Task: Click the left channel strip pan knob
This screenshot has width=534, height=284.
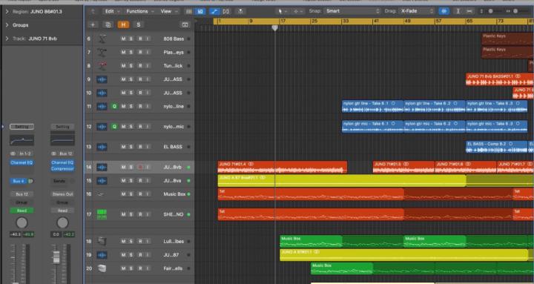Action: 22,223
